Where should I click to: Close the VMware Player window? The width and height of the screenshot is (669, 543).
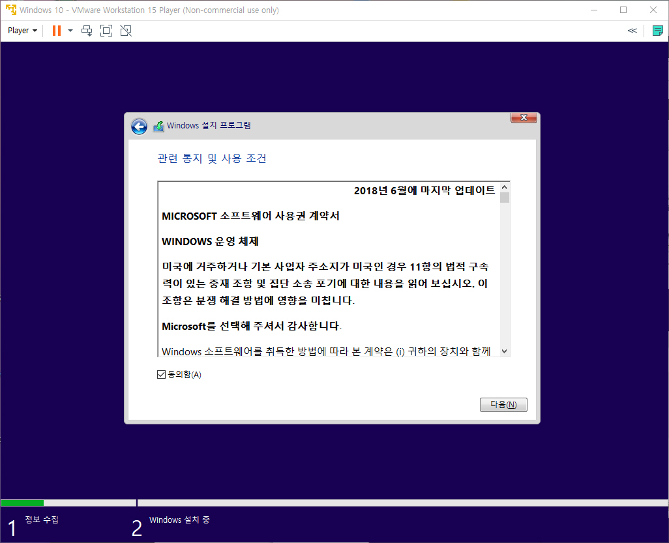pos(653,10)
